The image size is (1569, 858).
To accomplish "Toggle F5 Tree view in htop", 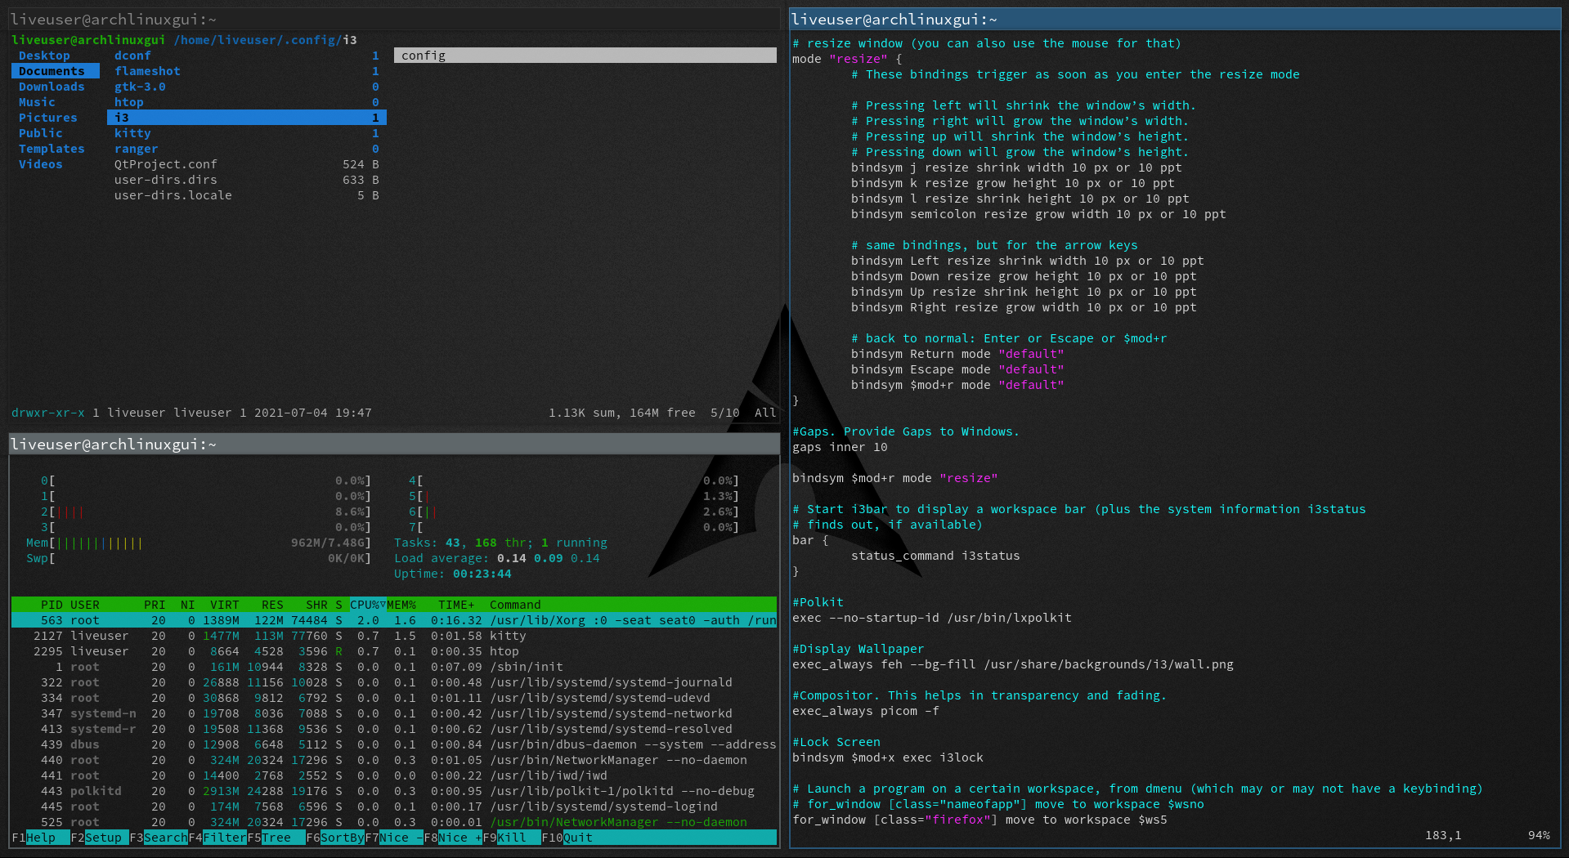I will pyautogui.click(x=276, y=838).
